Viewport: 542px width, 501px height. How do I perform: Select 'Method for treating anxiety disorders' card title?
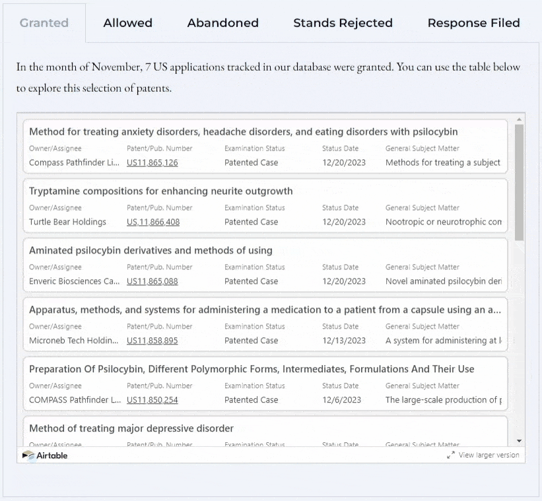tap(244, 131)
